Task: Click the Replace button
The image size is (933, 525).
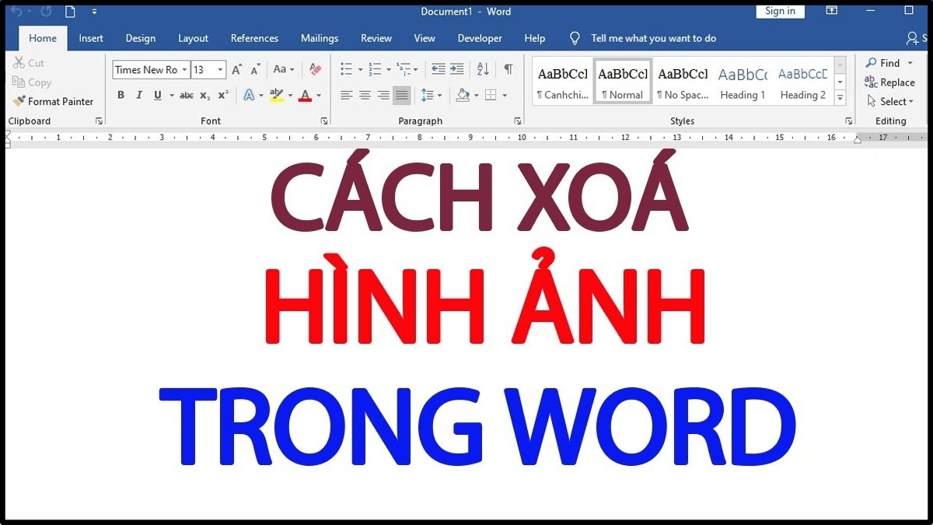Action: tap(890, 82)
